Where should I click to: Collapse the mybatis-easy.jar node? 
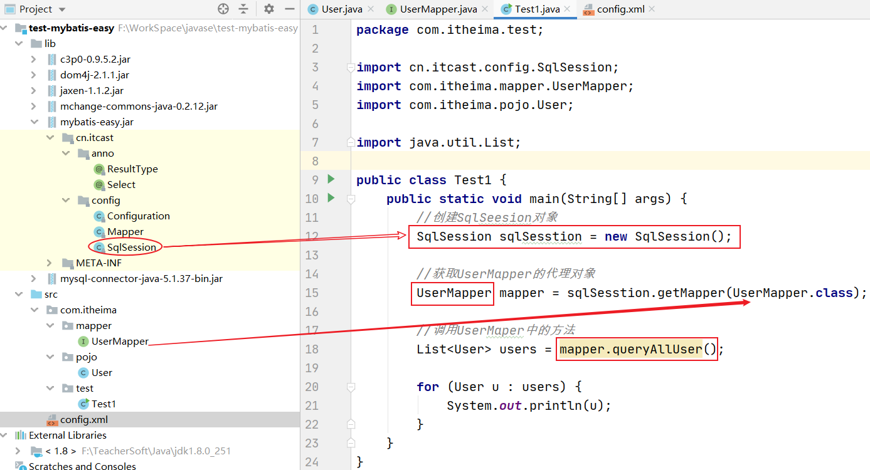(x=34, y=122)
